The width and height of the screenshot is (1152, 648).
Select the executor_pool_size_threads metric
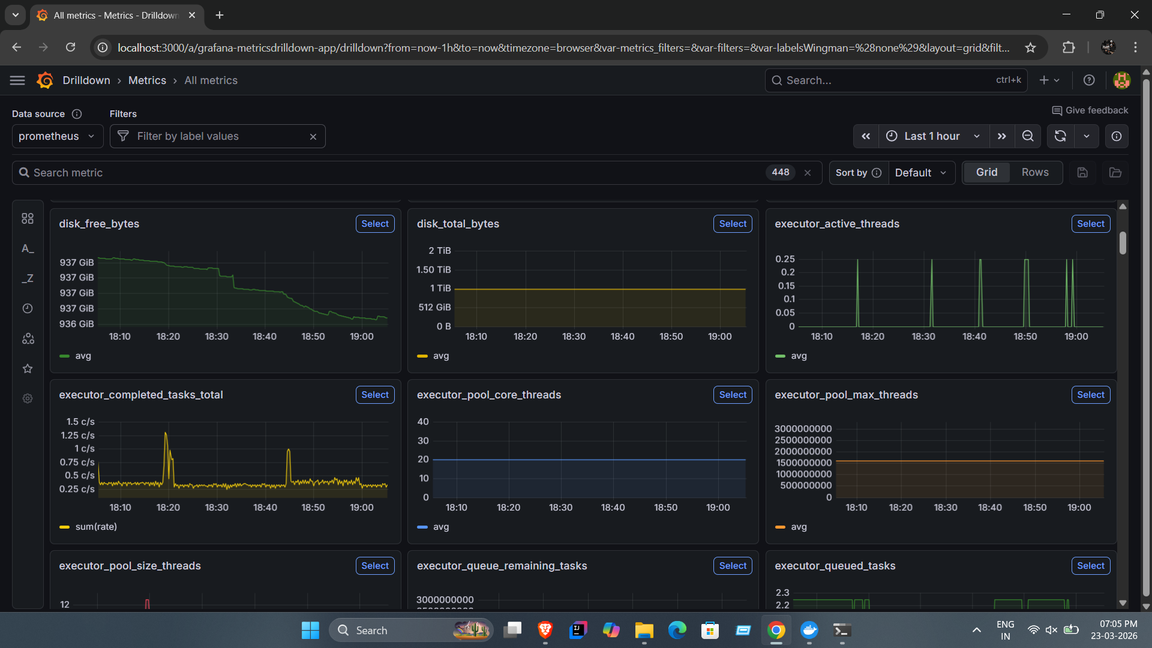tap(375, 566)
